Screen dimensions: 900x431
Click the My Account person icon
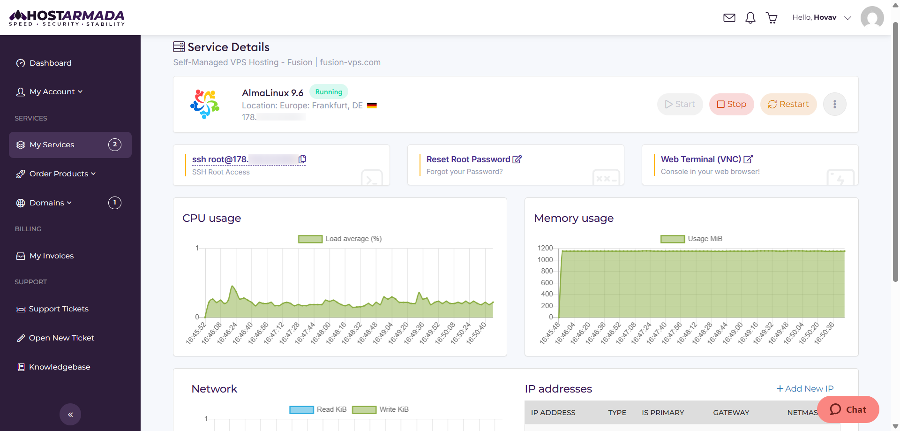click(x=21, y=92)
